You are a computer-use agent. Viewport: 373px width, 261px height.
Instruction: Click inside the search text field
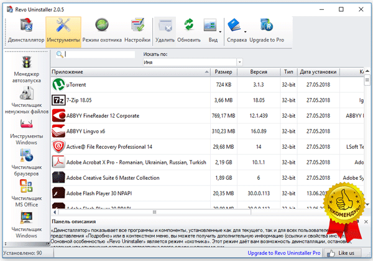[x=99, y=55]
